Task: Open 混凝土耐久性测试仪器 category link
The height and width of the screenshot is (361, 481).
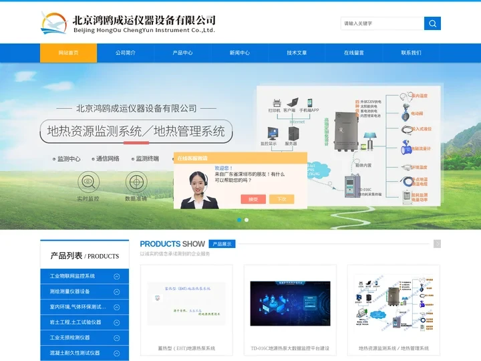Action: (x=75, y=353)
